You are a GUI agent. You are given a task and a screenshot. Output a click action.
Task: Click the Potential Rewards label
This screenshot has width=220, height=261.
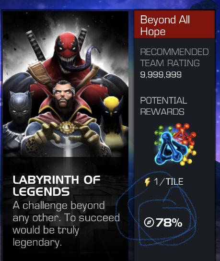[163, 106]
